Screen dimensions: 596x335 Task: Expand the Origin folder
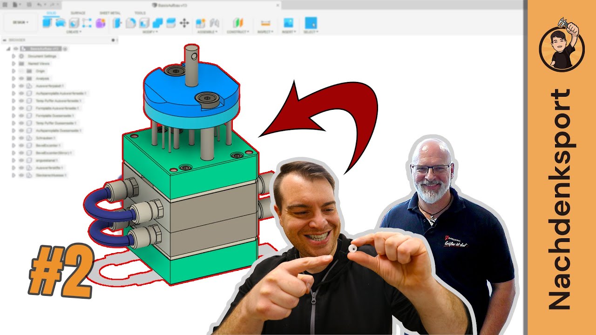tap(14, 71)
